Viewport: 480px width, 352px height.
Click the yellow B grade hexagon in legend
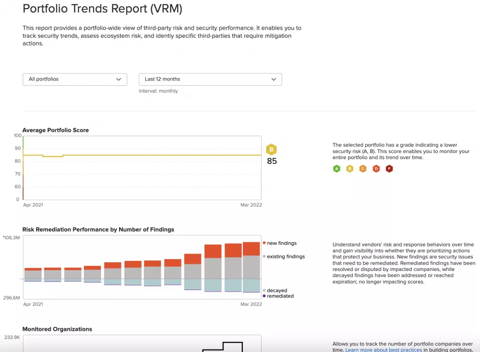pyautogui.click(x=349, y=168)
